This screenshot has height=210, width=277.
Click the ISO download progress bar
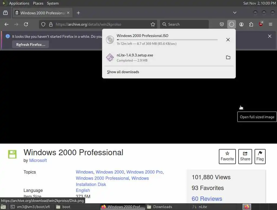coord(167,40)
